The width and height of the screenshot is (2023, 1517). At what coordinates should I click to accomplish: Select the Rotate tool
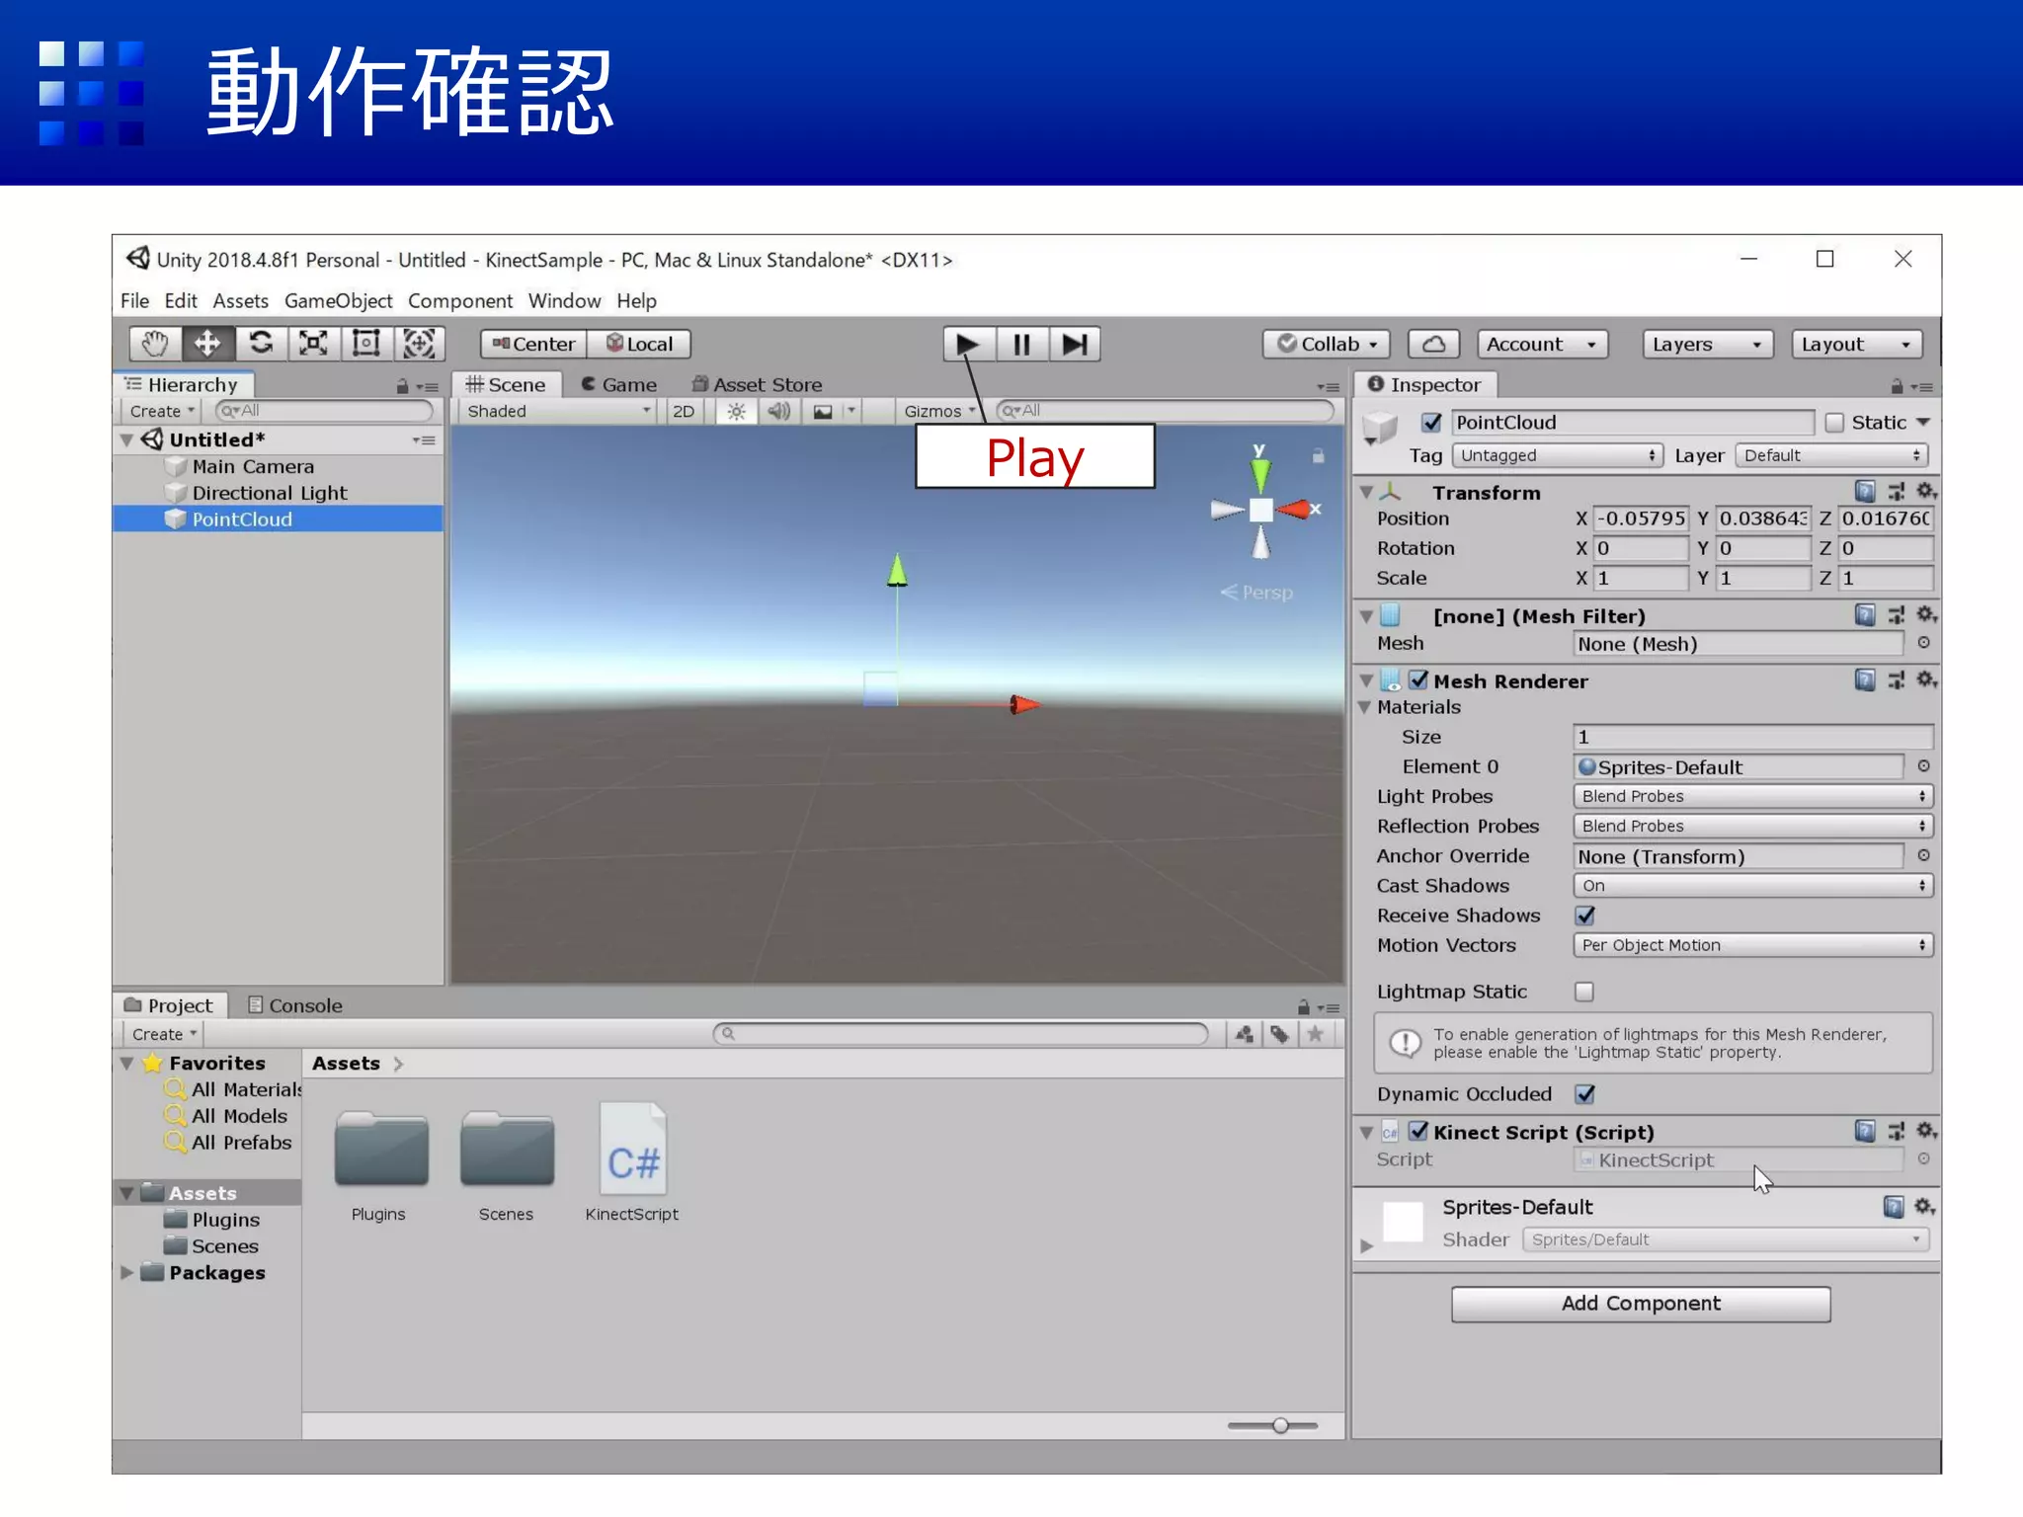coord(261,344)
